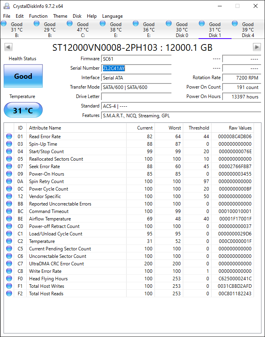Open the Language menu
The width and height of the screenshot is (265, 337).
(112, 16)
